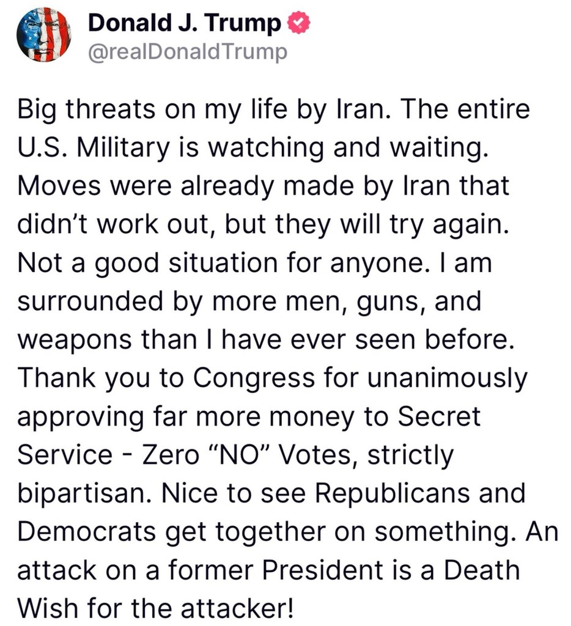Screen dimensions: 571x626
Task: Click the word "bipartisan" in the post
Action: [x=85, y=492]
